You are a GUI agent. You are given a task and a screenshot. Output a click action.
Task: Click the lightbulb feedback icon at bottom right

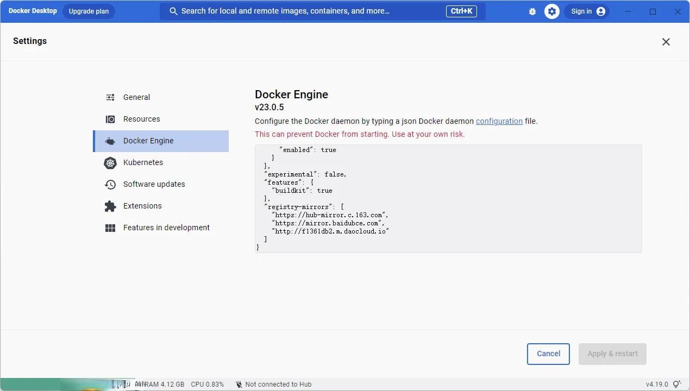click(676, 384)
